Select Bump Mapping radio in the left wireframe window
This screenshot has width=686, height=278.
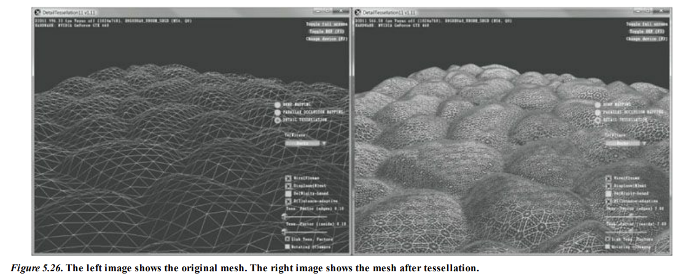pyautogui.click(x=278, y=105)
